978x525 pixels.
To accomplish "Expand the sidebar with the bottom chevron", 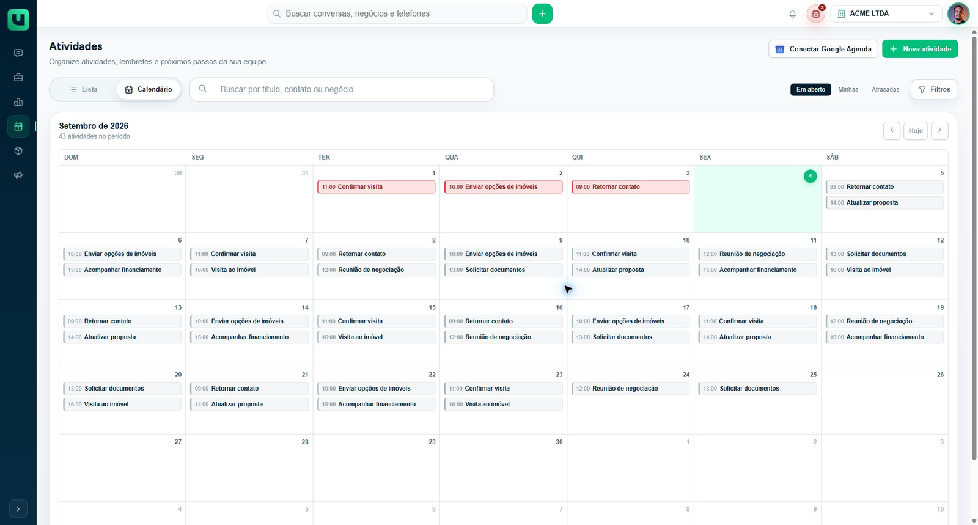I will coord(18,508).
